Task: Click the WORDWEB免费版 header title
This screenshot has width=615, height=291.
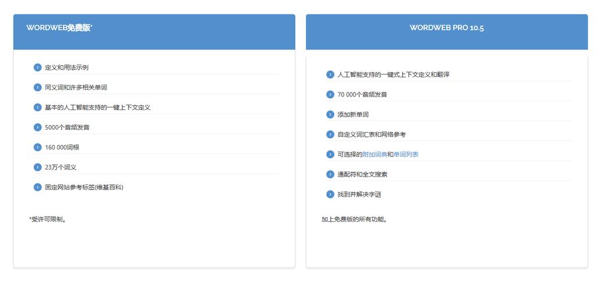Action: pos(59,28)
